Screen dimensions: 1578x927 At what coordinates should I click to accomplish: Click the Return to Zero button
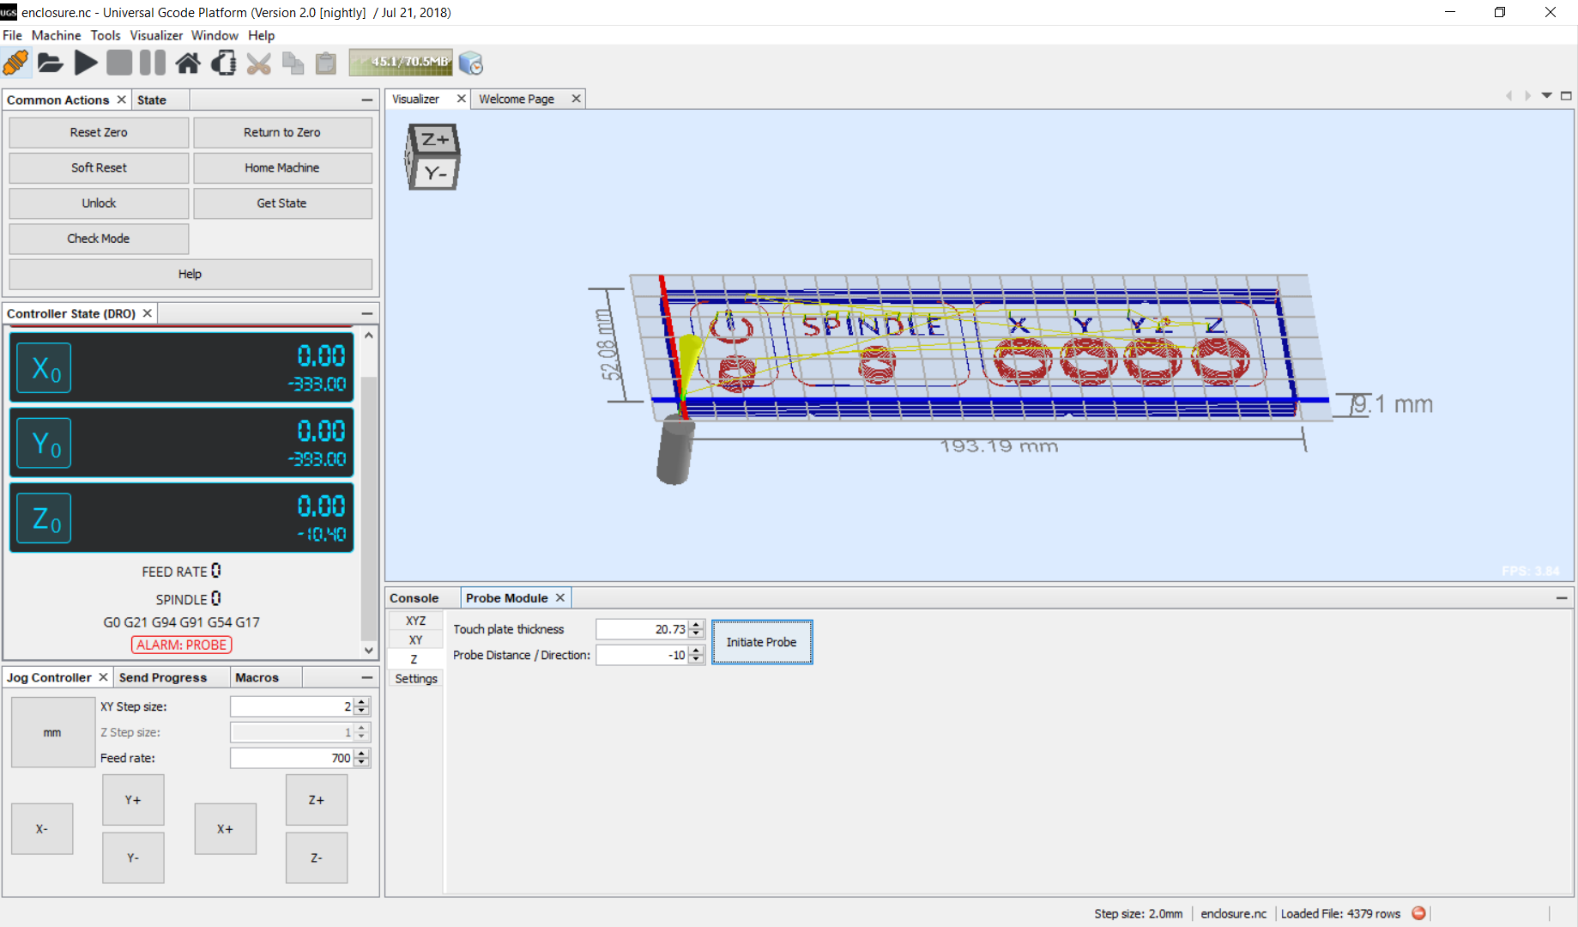click(282, 132)
